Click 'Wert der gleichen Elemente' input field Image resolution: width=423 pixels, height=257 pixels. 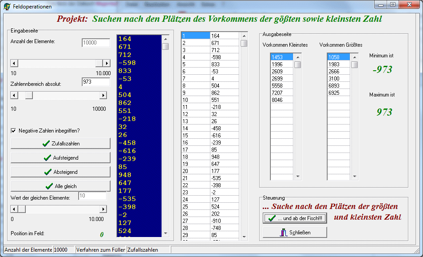[92, 196]
